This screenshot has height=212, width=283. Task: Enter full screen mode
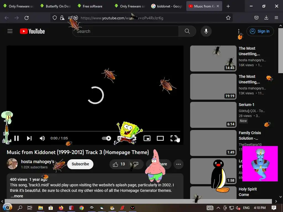(174, 138)
